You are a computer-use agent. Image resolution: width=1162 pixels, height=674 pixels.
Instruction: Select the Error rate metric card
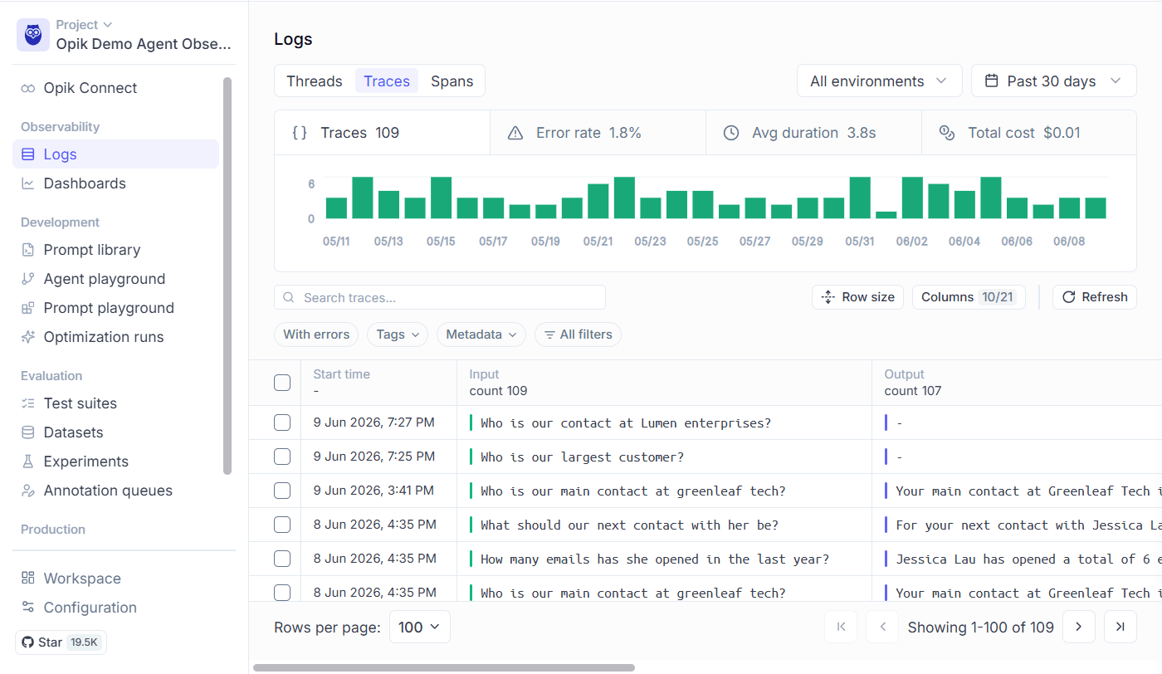[x=598, y=133]
